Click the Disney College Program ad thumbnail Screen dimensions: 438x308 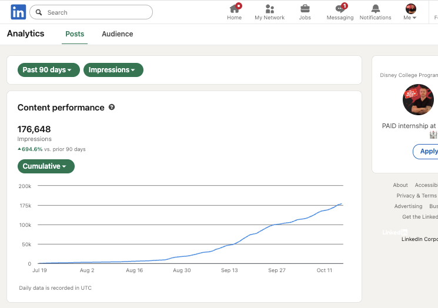[x=418, y=99]
